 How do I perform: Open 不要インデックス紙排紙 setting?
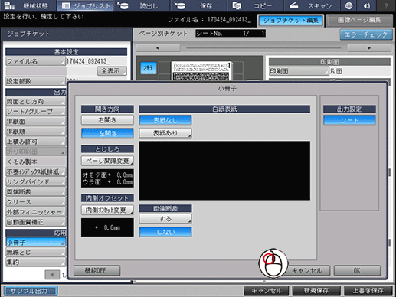pos(35,171)
